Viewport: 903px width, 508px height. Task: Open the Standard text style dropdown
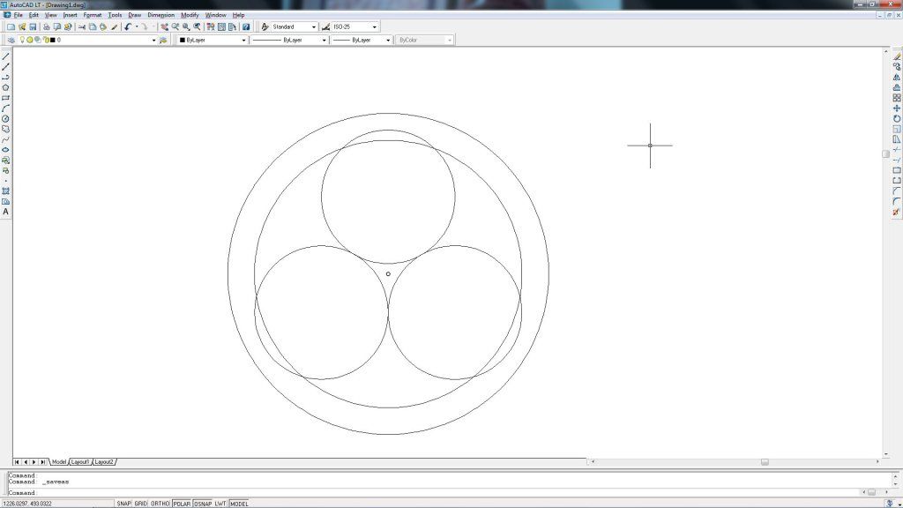pyautogui.click(x=314, y=27)
